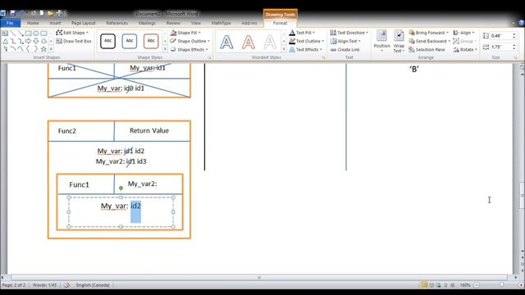
Task: Open the Edit Shape dropdown
Action: coord(72,33)
